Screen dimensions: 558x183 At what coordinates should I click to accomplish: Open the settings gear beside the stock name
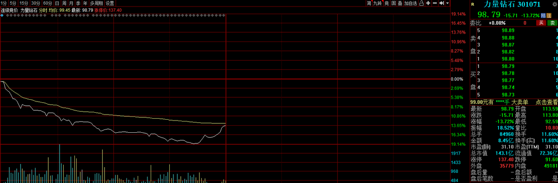click(554, 4)
